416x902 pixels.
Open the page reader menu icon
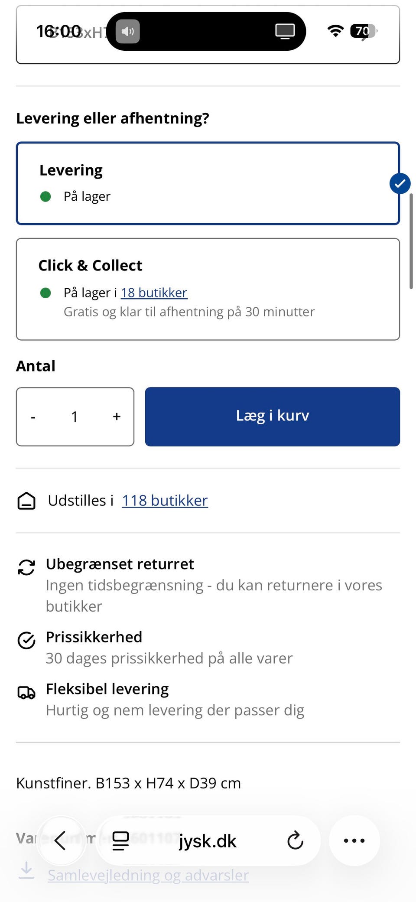tap(120, 841)
